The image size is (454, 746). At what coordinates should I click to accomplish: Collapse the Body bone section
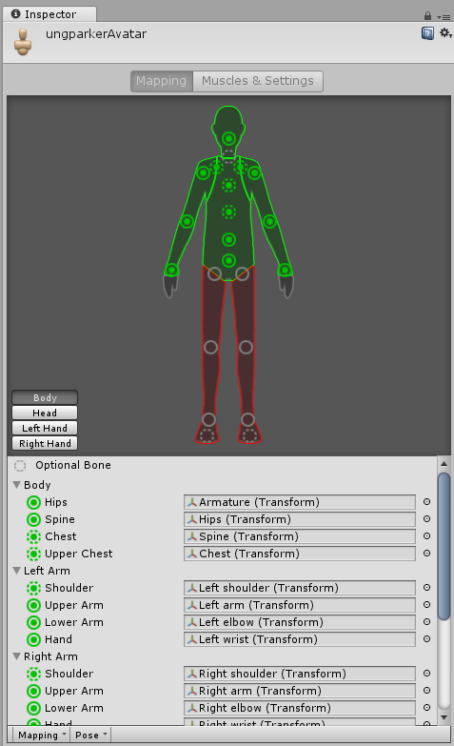(x=17, y=484)
